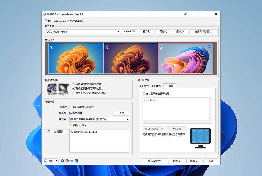Viewport: 262px width, 176px height.
Task: Click the Twitter bird icon
Action: coord(71,161)
